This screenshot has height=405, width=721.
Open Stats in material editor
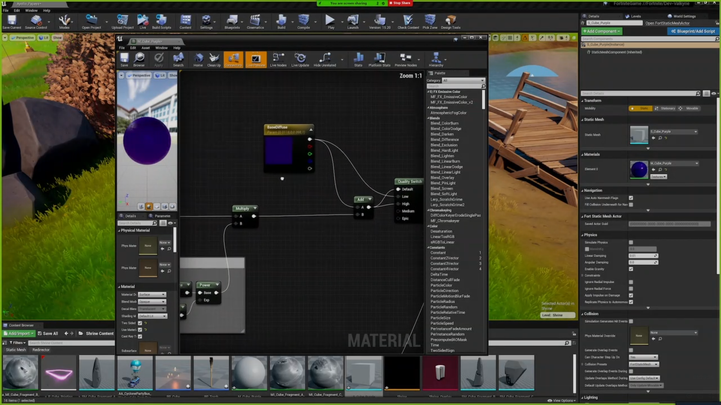[x=358, y=60]
